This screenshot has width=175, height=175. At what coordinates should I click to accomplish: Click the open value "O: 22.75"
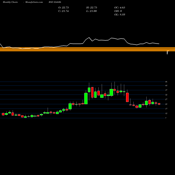pos(63,8)
